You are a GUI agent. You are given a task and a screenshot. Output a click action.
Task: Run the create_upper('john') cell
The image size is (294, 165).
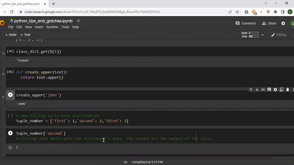[x=10, y=95]
